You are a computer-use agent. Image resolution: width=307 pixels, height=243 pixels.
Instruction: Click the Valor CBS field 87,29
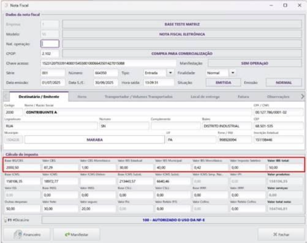tap(60, 167)
